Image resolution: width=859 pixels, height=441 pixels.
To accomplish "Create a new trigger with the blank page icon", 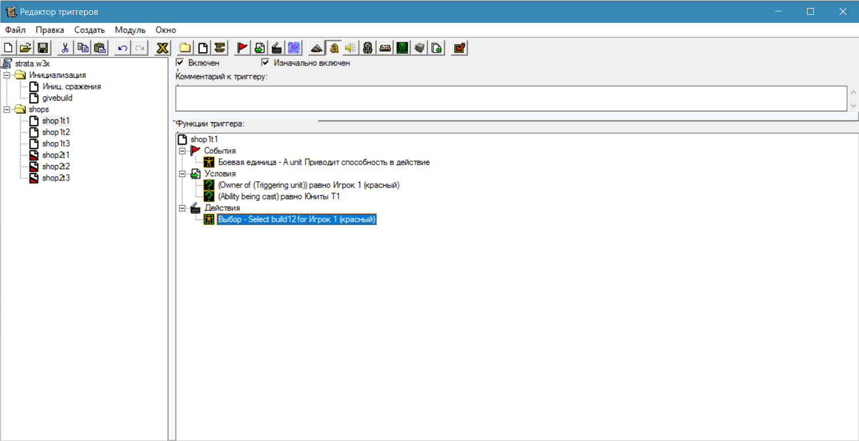I will [x=203, y=48].
